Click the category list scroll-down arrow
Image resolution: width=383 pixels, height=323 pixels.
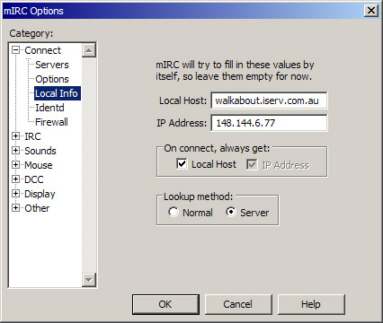(x=89, y=280)
